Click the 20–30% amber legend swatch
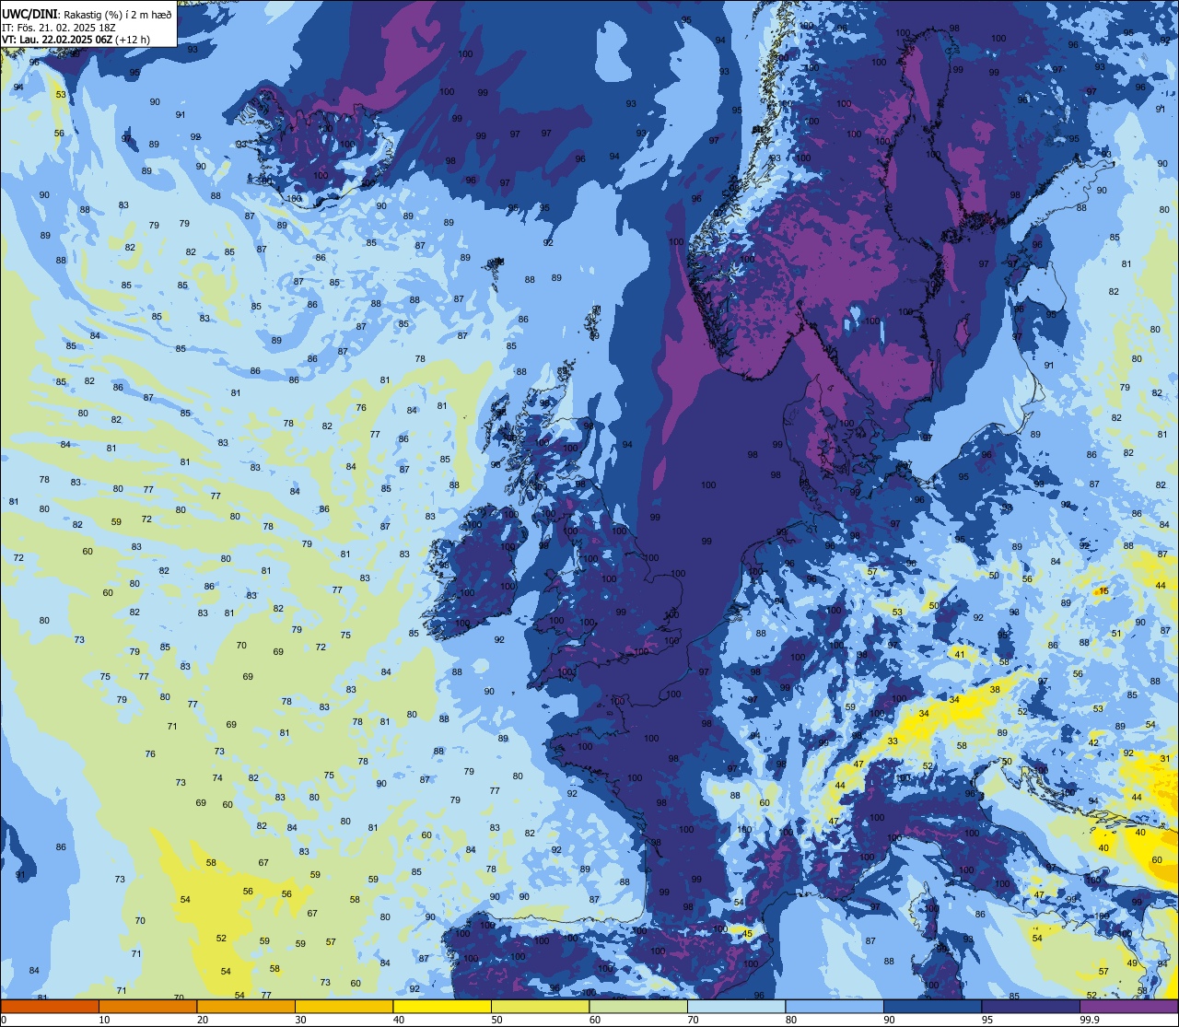 (x=246, y=1006)
